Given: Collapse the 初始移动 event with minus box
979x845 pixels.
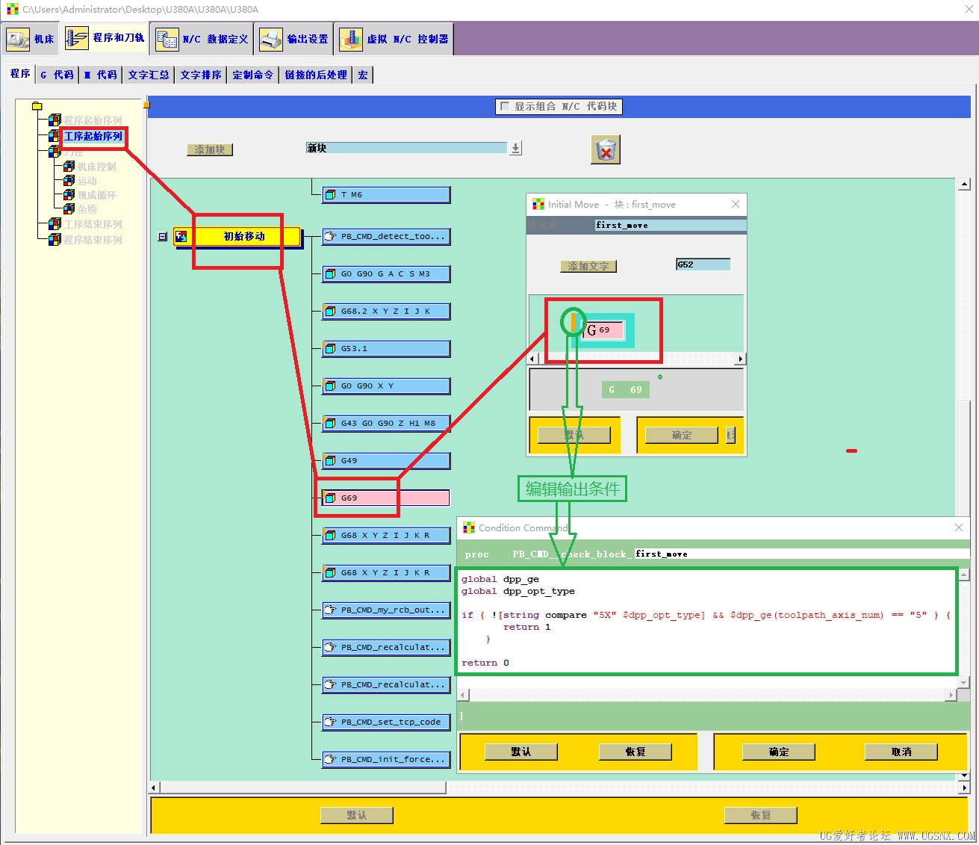Looking at the screenshot, I should coord(163,237).
